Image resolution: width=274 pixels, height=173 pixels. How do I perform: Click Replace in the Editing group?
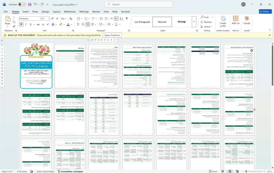[x=206, y=22]
